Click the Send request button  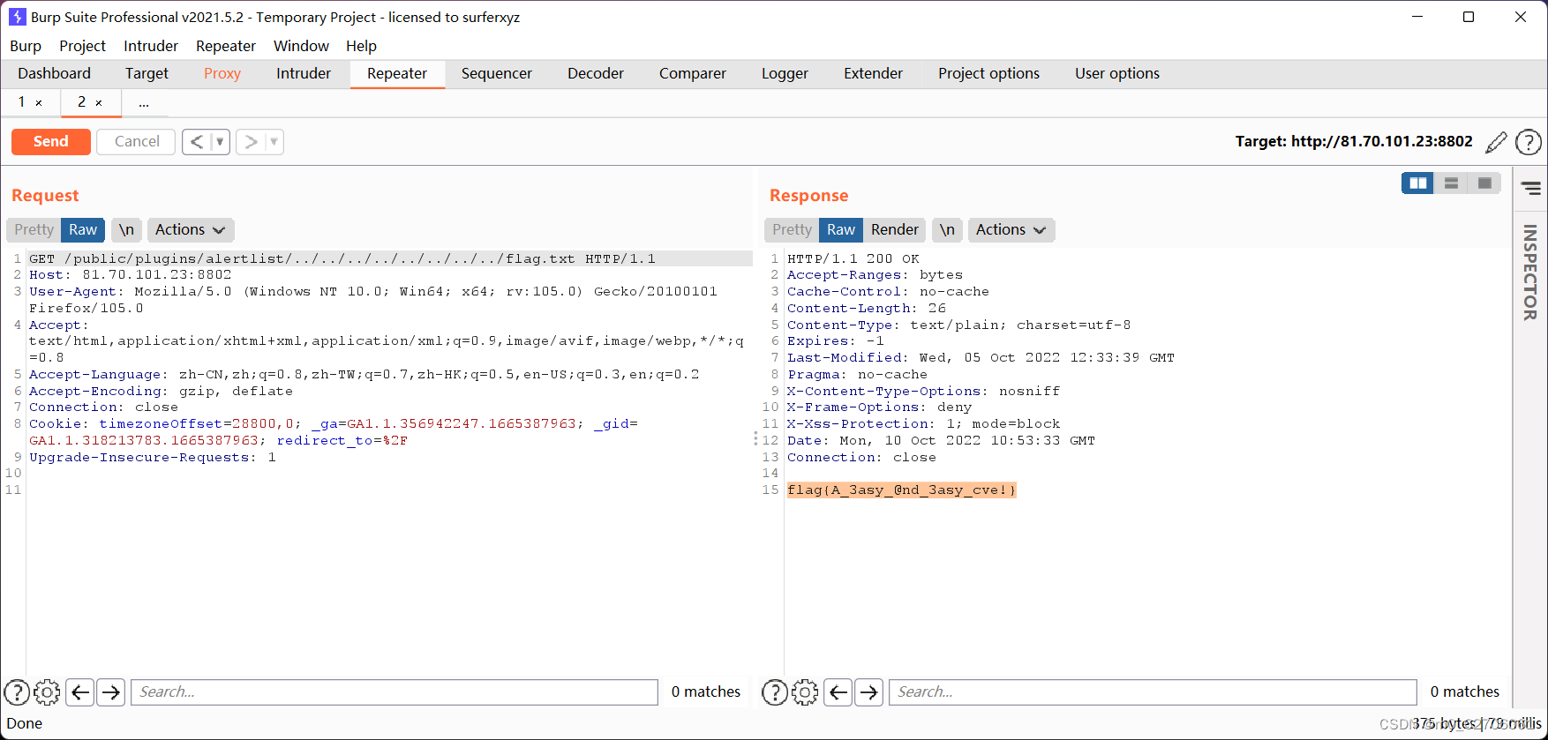[x=51, y=141]
